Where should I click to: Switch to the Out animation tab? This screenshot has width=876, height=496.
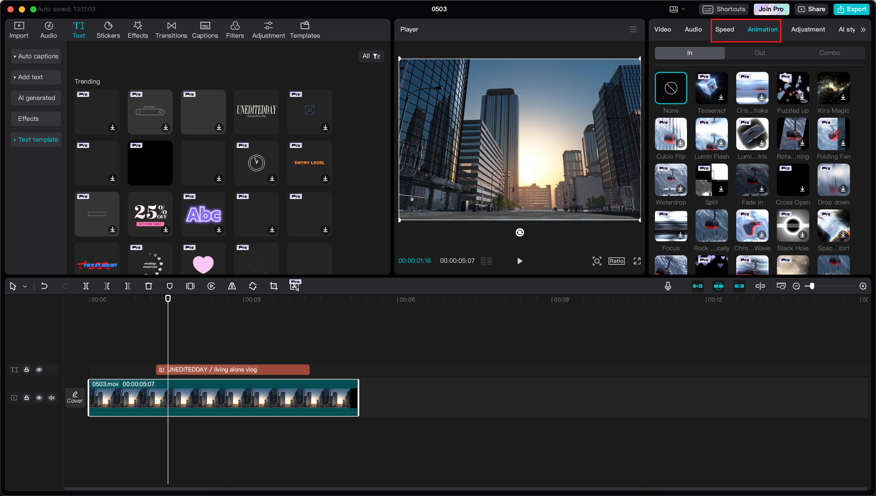(x=759, y=52)
